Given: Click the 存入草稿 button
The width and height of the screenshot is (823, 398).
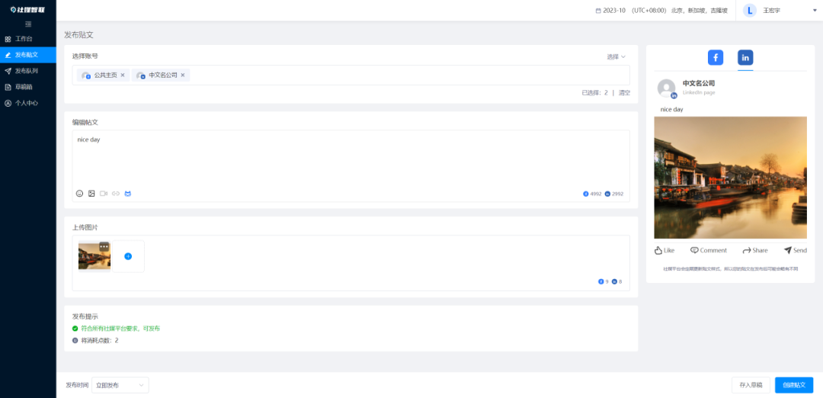Looking at the screenshot, I should (751, 386).
